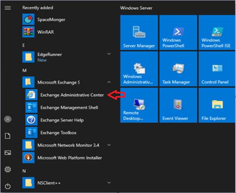Expand the EdgeRunner folder chevron
The height and width of the screenshot is (193, 236).
pyautogui.click(x=109, y=54)
